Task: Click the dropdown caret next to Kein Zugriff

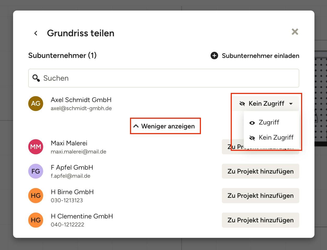Action: [291, 104]
